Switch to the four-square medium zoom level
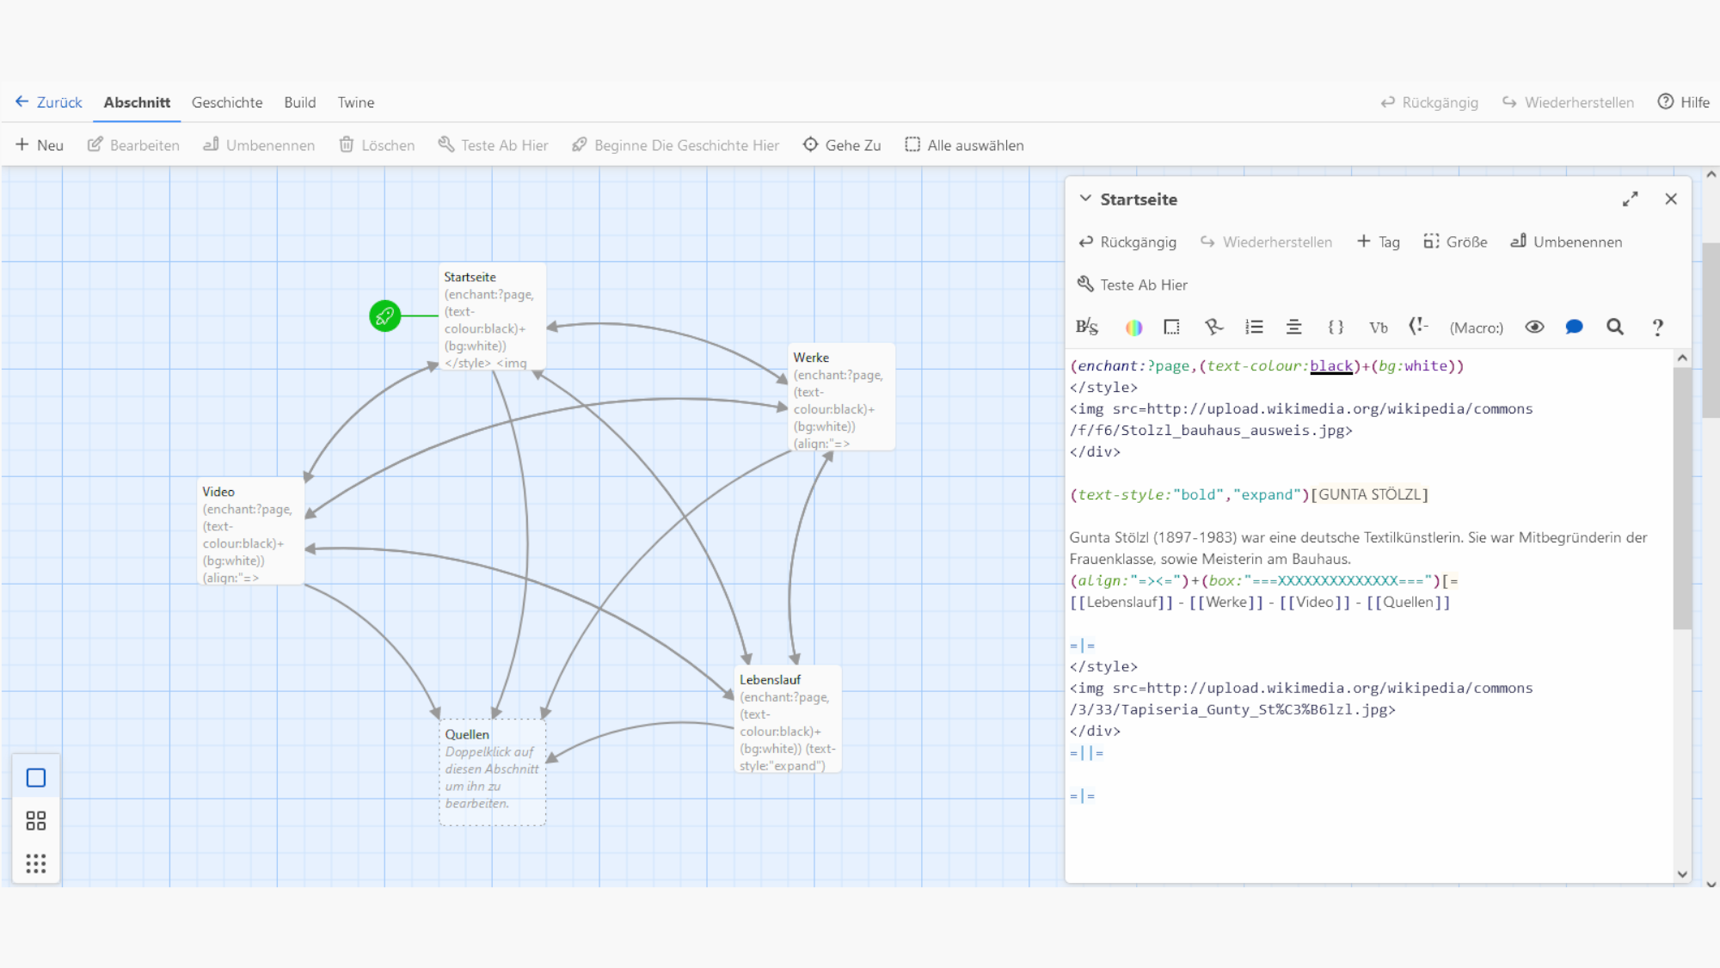Viewport: 1720px width, 968px height. click(x=35, y=820)
